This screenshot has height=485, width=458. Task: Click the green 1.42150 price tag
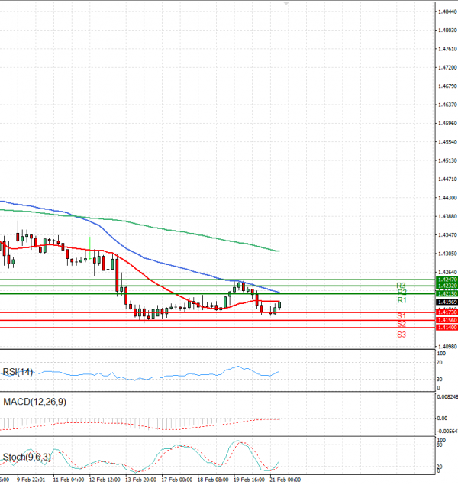click(447, 293)
